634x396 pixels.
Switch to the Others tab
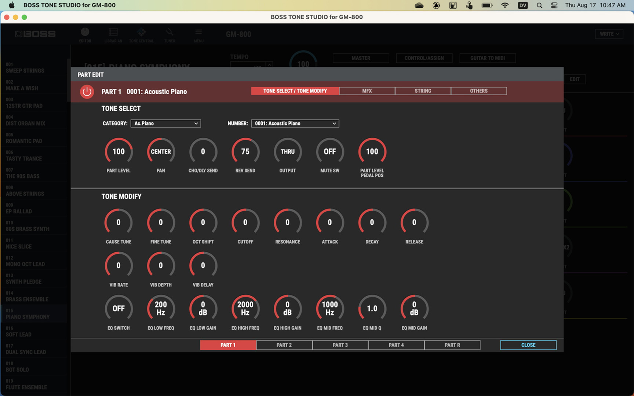pyautogui.click(x=478, y=91)
